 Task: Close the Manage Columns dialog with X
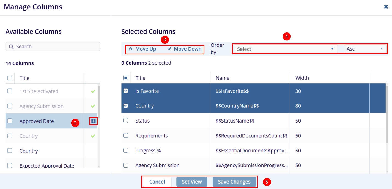click(x=386, y=7)
